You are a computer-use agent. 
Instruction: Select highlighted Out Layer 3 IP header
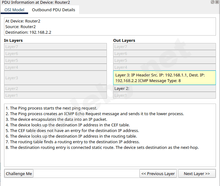coord(164,78)
